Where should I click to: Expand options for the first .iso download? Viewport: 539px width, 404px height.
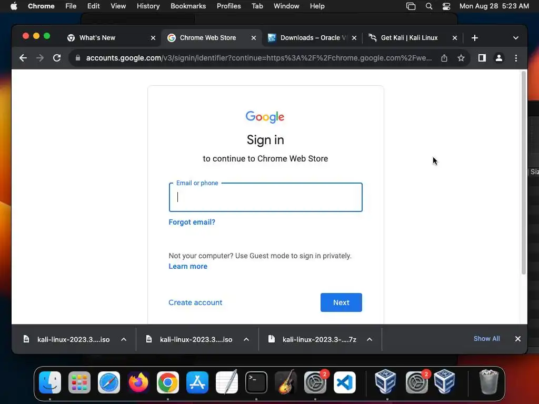point(124,339)
